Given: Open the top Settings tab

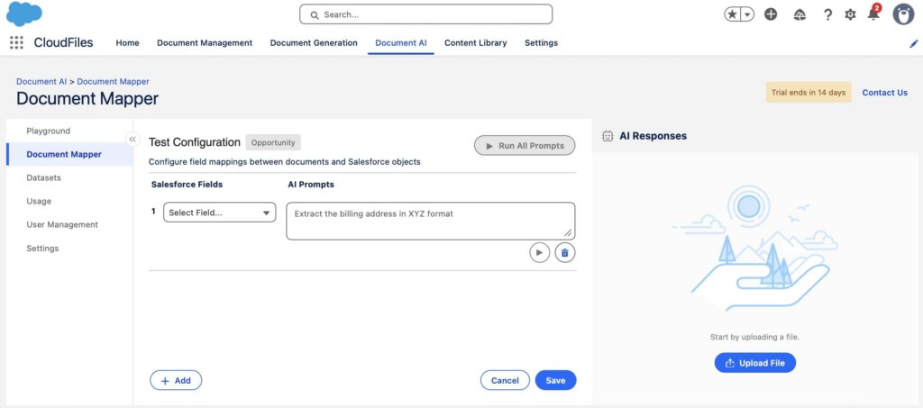Looking at the screenshot, I should [x=541, y=43].
